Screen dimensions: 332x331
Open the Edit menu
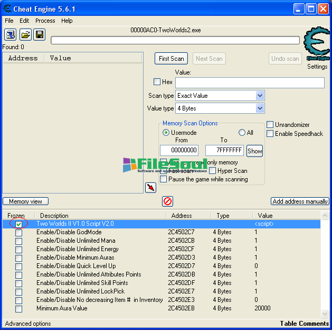pos(24,21)
